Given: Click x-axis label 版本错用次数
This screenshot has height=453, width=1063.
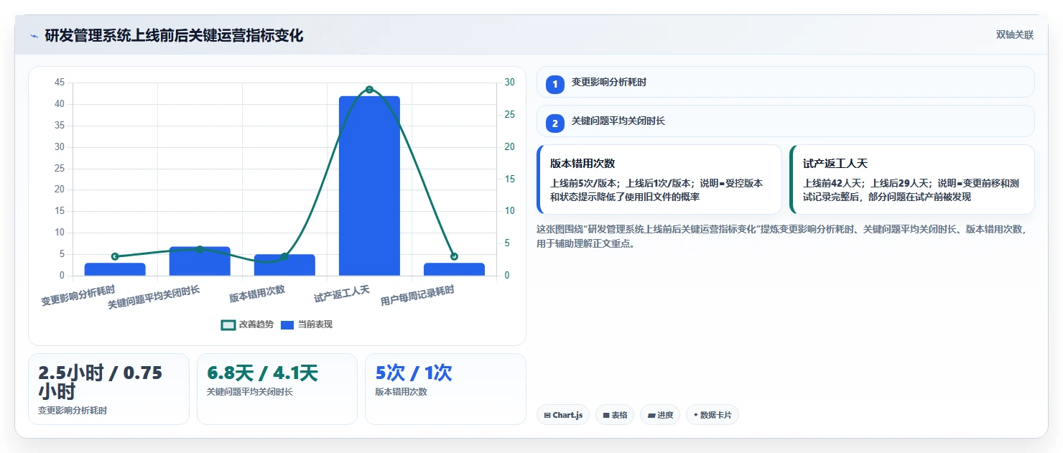Looking at the screenshot, I should click(x=257, y=294).
